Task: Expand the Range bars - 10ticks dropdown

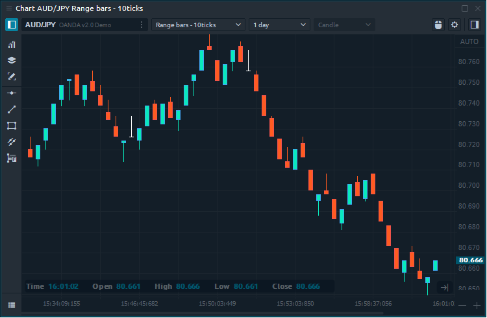Action: pyautogui.click(x=198, y=25)
